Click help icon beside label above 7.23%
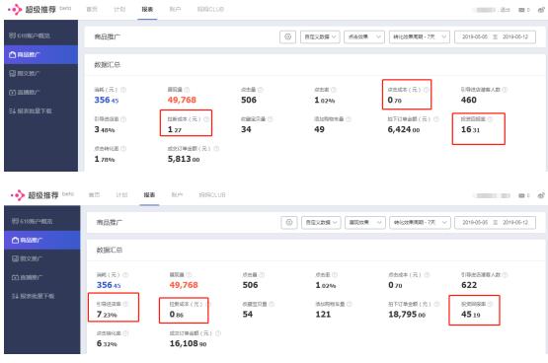Viewport: 548px width, 363px height. tap(125, 304)
